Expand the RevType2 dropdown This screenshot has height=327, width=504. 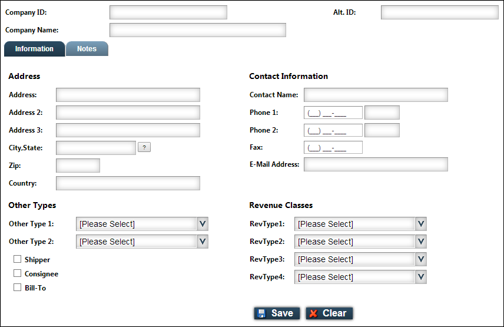(420, 242)
